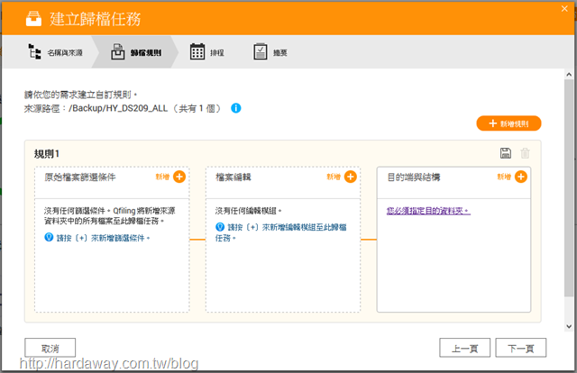Click 新增 label in 原始檔案篩選條件 panel

(x=162, y=177)
